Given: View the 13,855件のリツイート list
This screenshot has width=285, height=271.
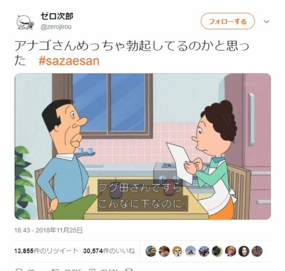Looking at the screenshot, I should [47, 251].
